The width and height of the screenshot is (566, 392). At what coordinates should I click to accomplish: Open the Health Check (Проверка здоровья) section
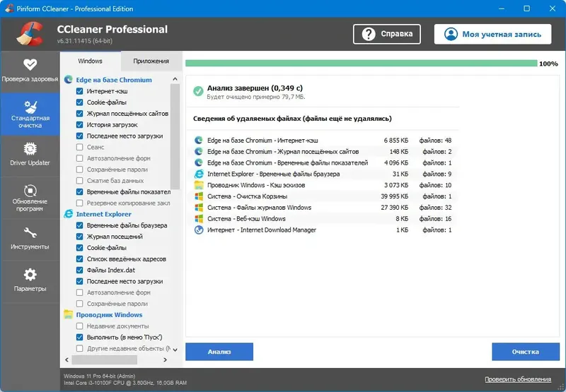coord(30,70)
